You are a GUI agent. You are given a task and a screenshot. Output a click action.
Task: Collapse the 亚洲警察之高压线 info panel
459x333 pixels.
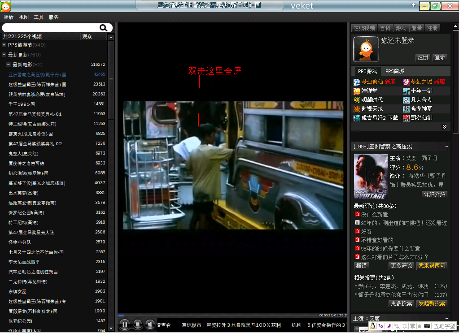click(446, 147)
